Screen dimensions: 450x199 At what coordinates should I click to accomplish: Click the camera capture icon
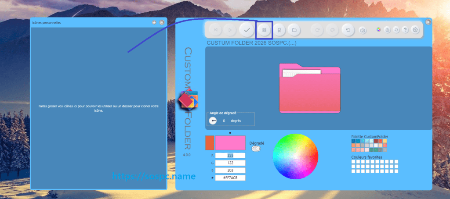point(363,30)
